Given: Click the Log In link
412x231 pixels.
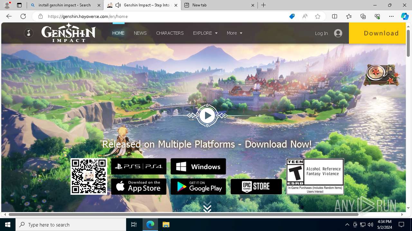Looking at the screenshot, I should click(x=321, y=33).
